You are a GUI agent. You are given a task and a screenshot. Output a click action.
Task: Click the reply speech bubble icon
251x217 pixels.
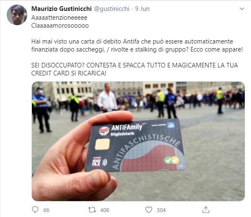tap(35, 209)
